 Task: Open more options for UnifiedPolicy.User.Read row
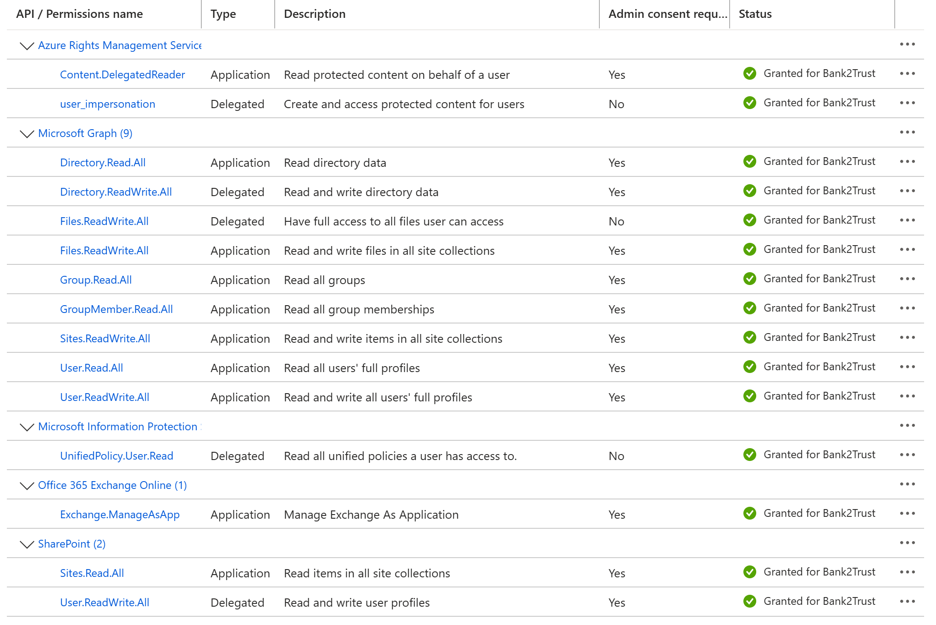point(907,455)
